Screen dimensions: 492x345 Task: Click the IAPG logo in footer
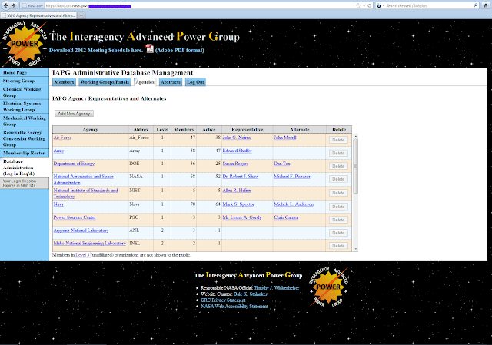328,287
